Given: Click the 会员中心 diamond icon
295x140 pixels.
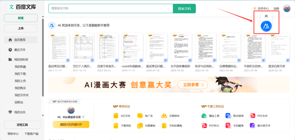Looking at the screenshot, I should pos(255,8).
